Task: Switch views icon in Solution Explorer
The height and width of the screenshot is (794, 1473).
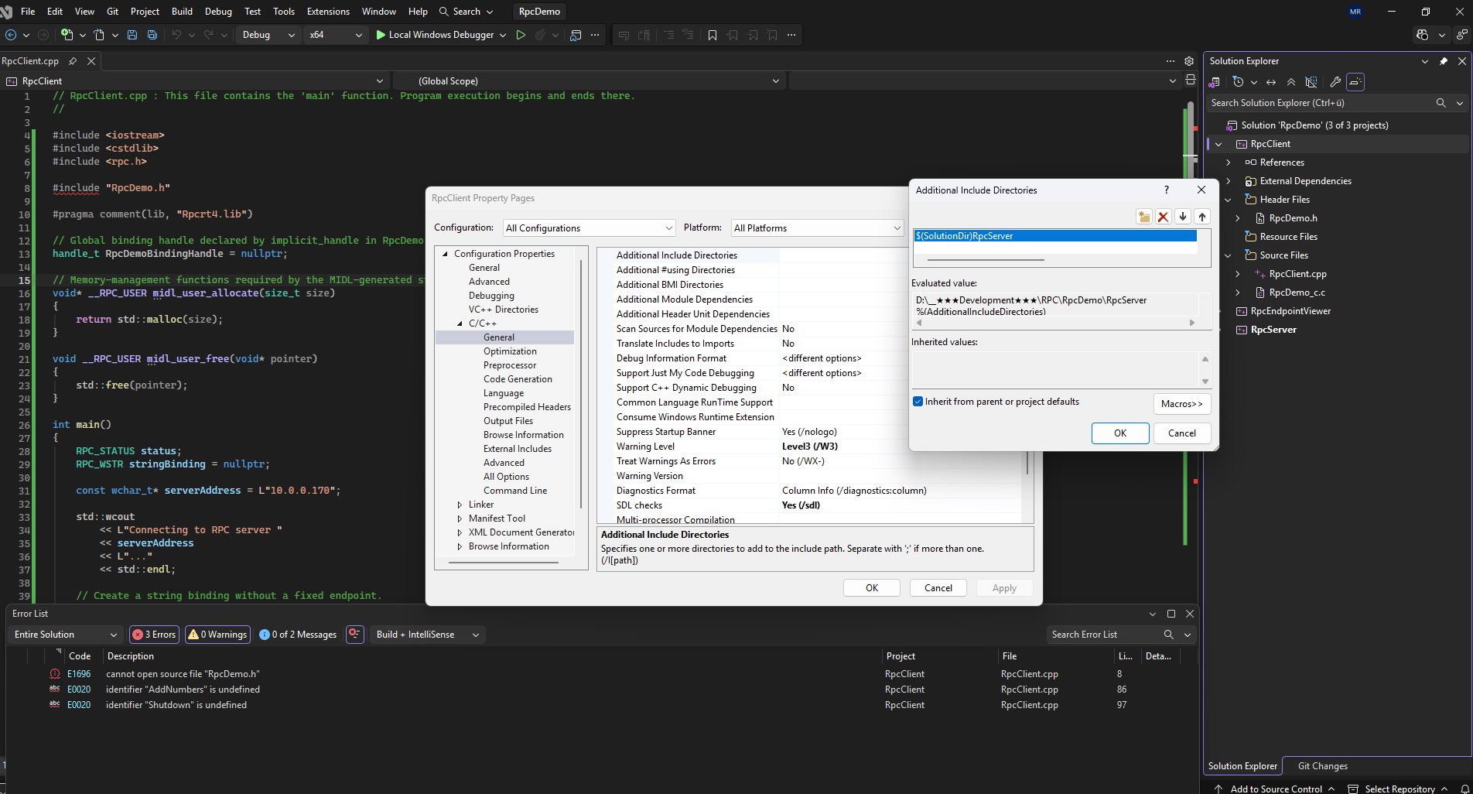Action: (1215, 82)
